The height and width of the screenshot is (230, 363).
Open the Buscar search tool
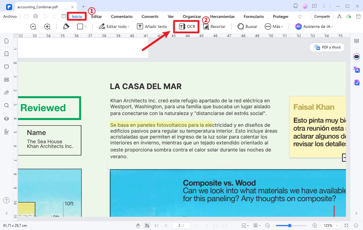click(x=248, y=26)
